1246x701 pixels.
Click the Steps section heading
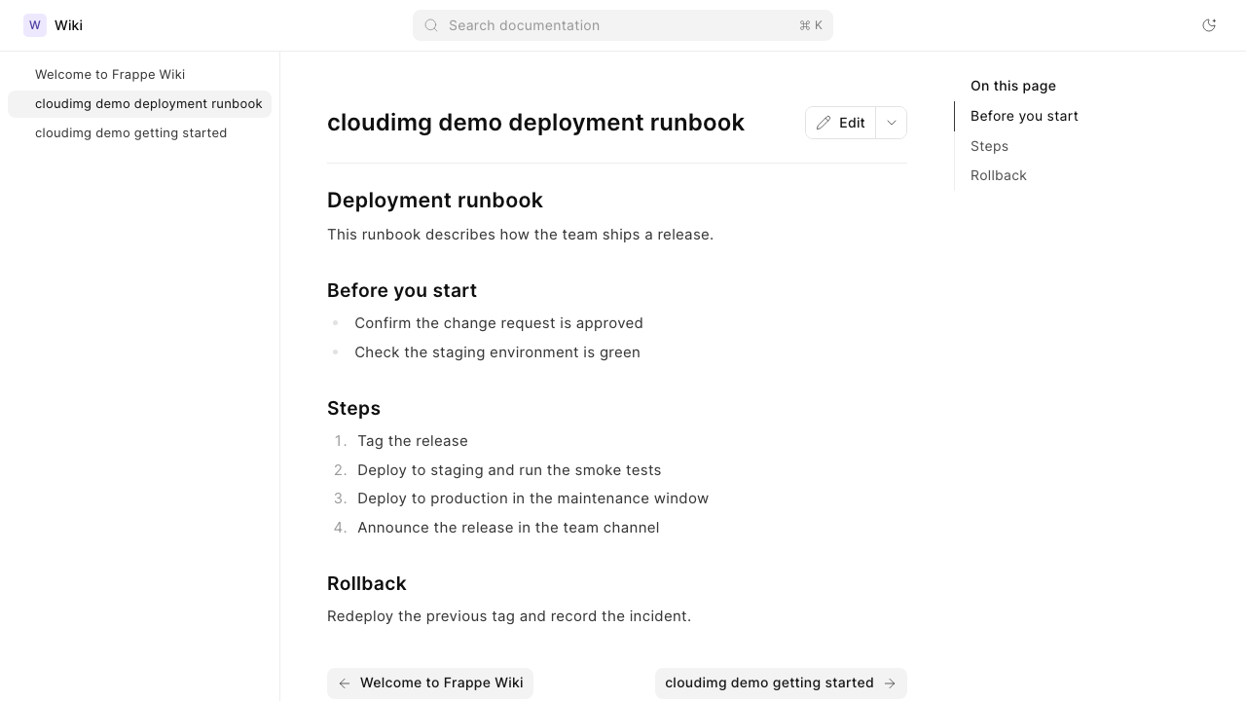[353, 409]
